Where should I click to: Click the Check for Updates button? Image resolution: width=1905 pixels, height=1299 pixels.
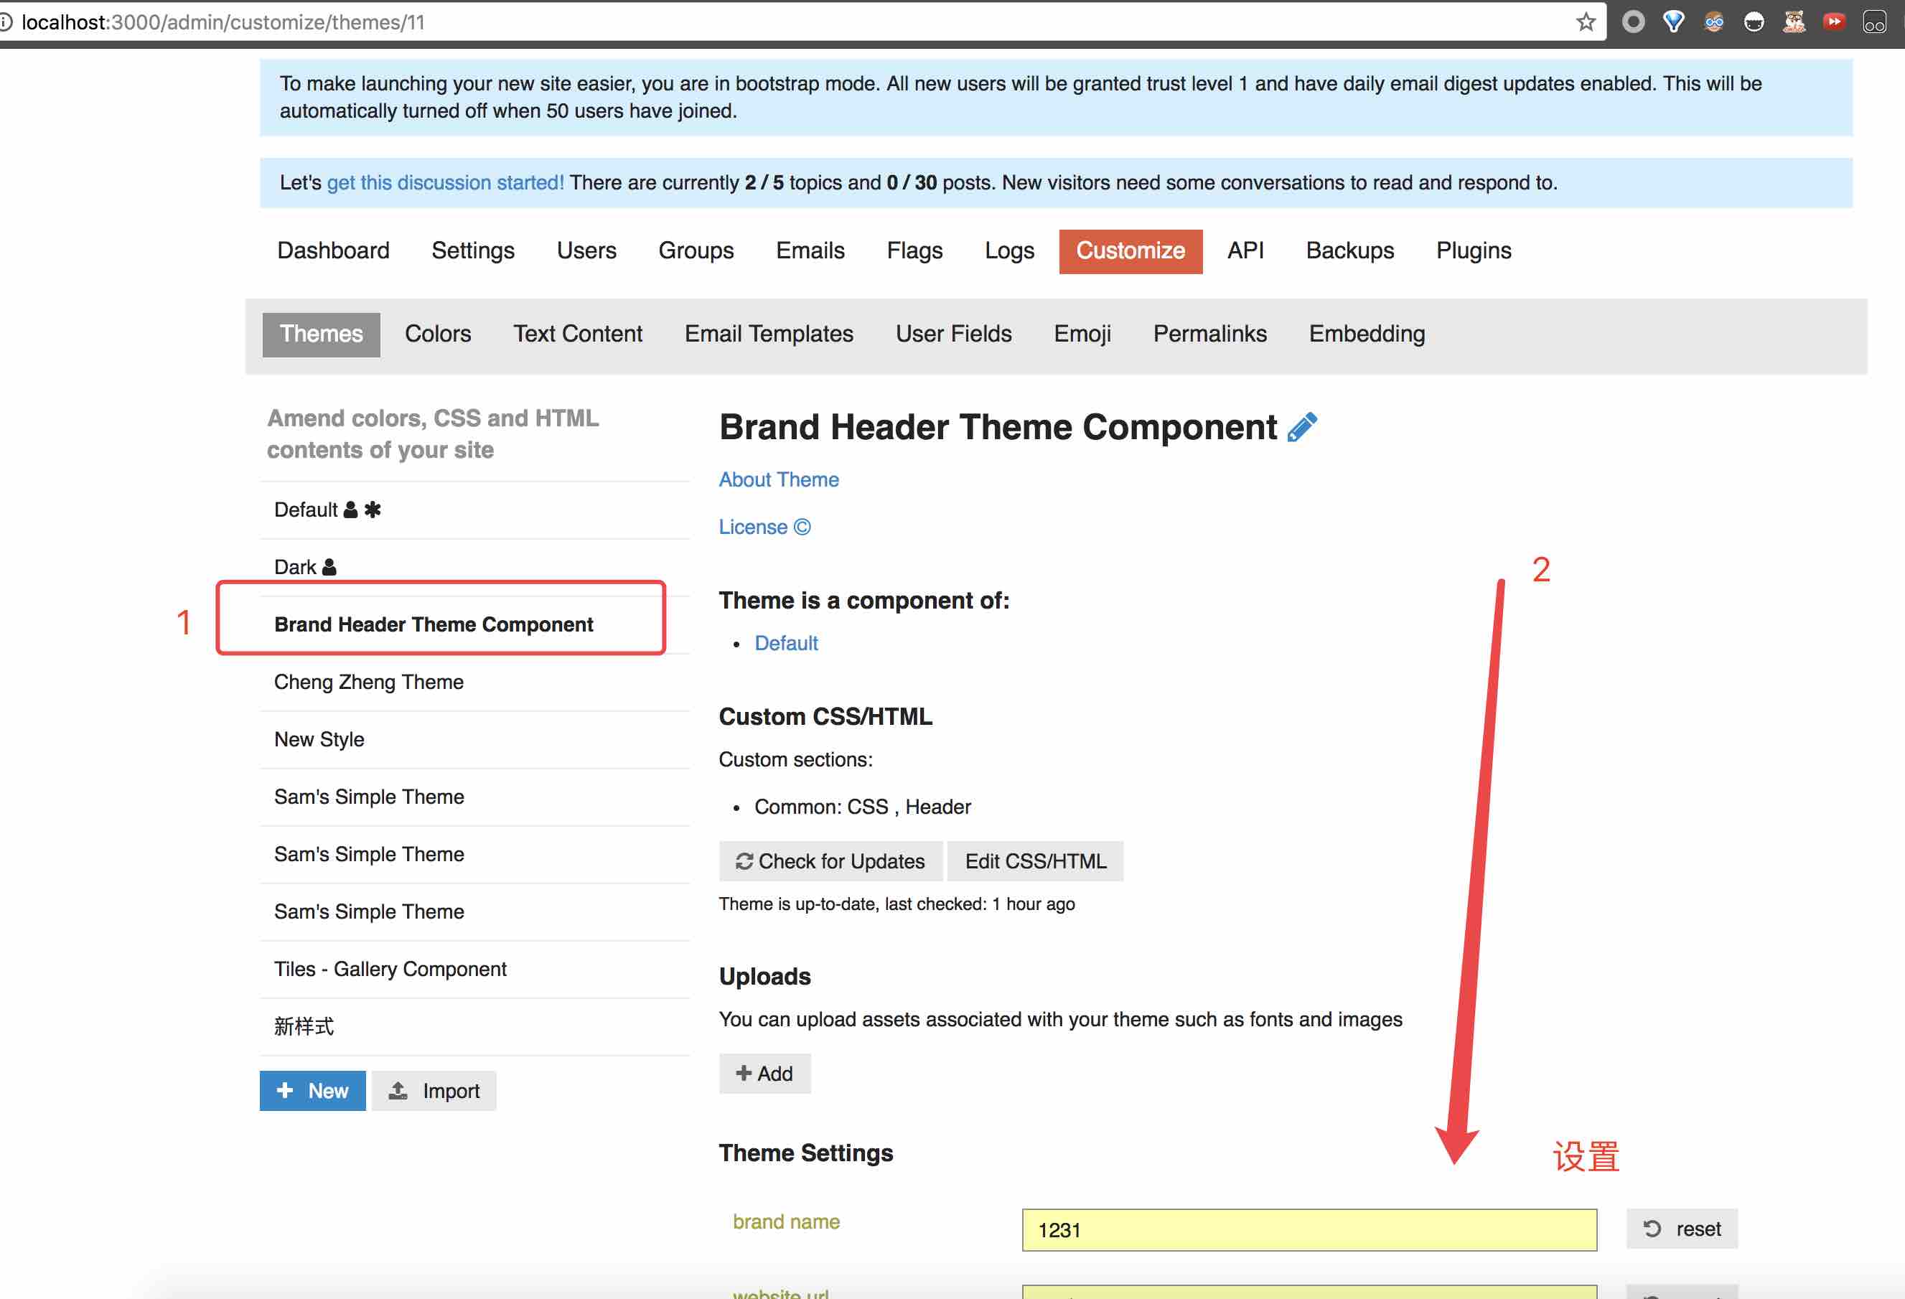(x=830, y=860)
